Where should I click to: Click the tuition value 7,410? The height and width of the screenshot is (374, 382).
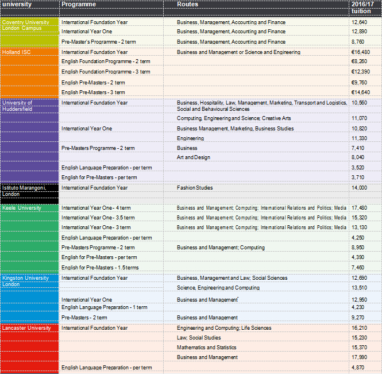(x=358, y=148)
